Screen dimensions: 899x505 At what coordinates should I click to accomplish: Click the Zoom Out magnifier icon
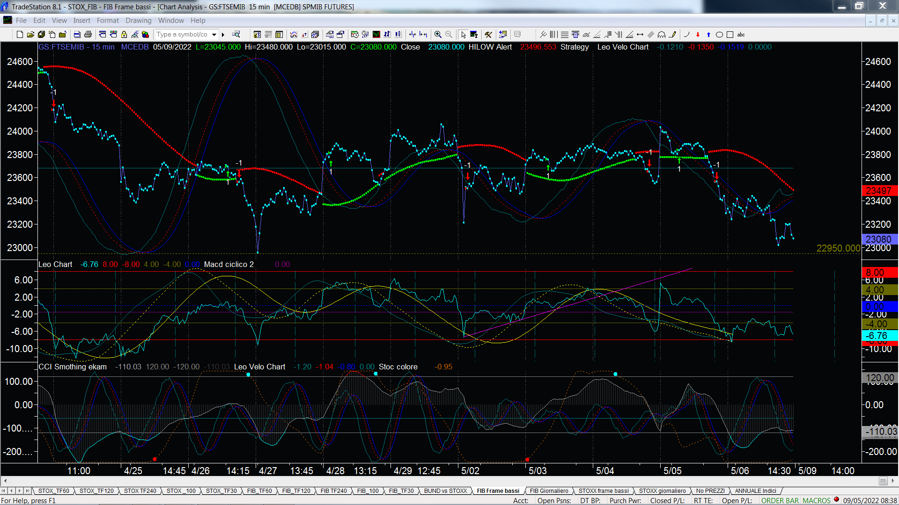(449, 35)
